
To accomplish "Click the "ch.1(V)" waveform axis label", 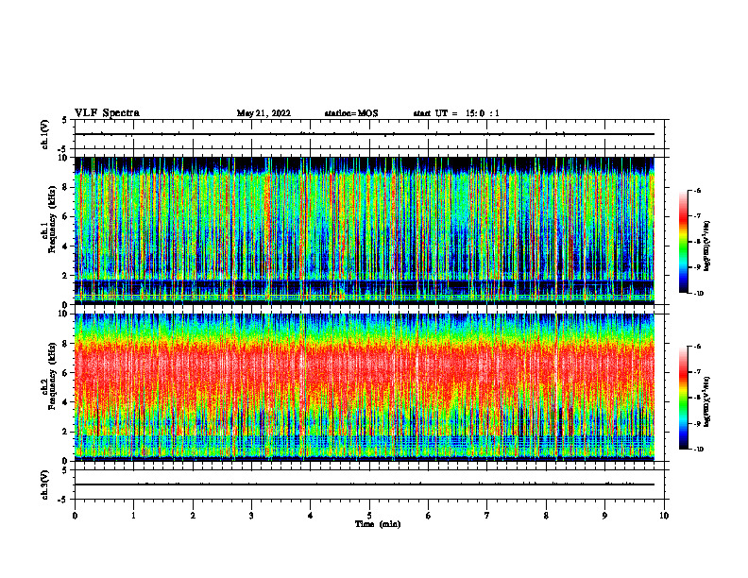I will click(44, 134).
